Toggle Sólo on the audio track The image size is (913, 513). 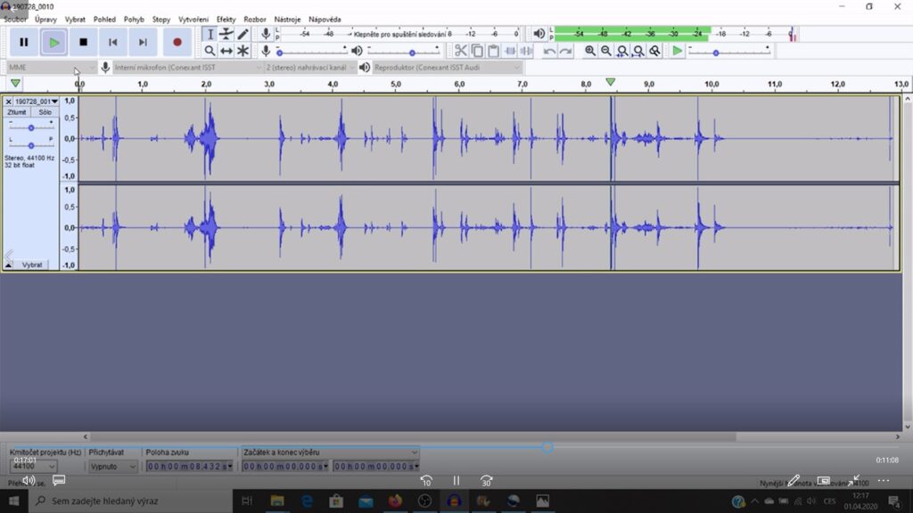tap(45, 113)
